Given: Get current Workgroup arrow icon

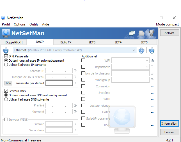Looking at the screenshot, I should click(x=152, y=80).
